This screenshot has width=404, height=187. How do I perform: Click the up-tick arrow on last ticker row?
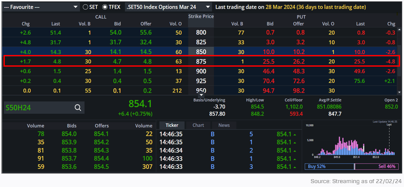(x=294, y=167)
